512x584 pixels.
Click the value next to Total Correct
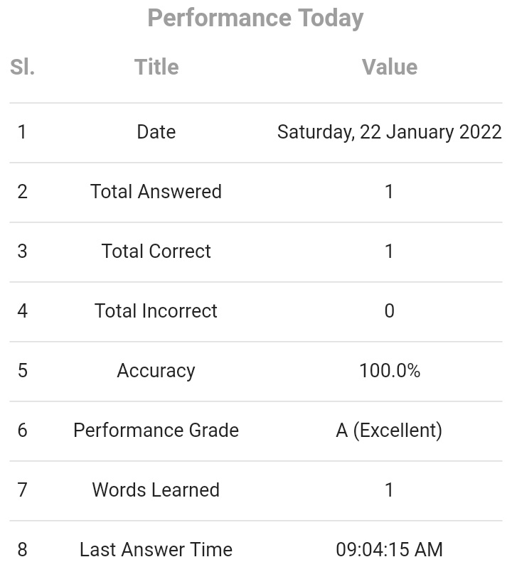click(389, 252)
